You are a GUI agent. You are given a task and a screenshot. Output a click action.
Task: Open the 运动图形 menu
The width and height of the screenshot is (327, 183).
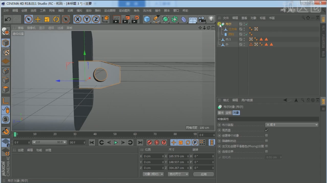[x=124, y=10]
